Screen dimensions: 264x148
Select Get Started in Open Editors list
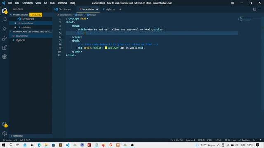click(31, 19)
